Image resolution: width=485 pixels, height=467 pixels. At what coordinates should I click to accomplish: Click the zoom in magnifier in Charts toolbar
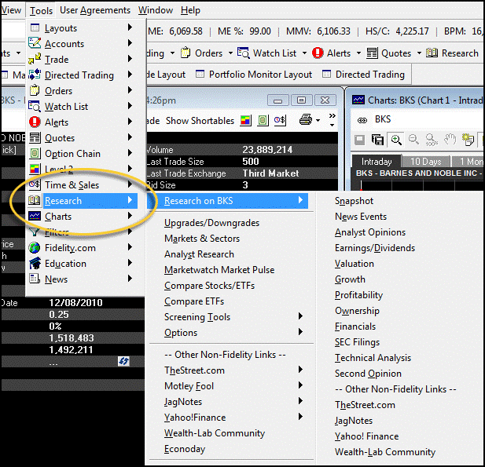click(396, 140)
